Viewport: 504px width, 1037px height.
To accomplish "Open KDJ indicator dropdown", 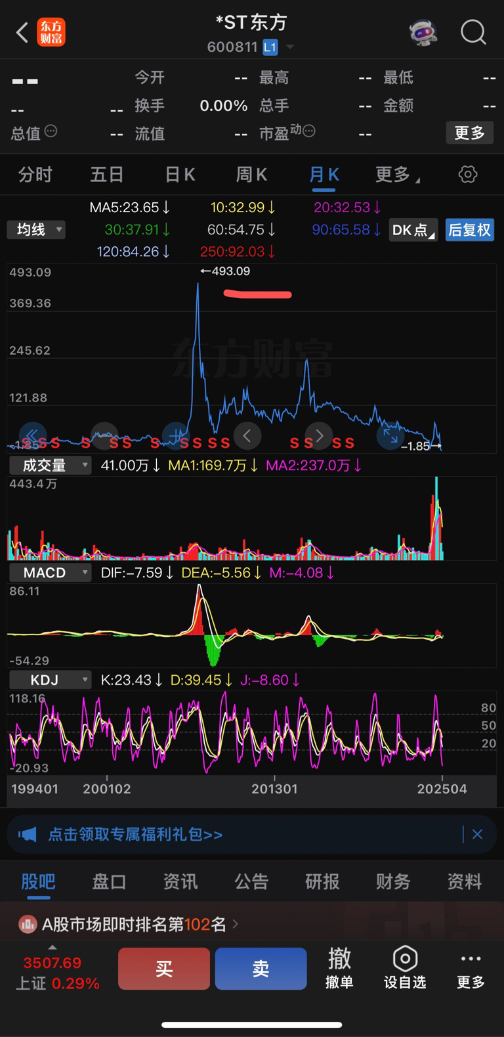I will [x=50, y=680].
